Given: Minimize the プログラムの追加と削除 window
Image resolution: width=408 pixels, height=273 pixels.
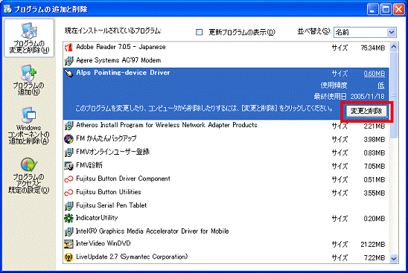Looking at the screenshot, I should click(372, 10).
